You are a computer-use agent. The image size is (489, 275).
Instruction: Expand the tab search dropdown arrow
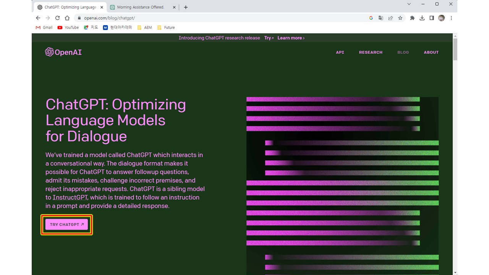409,4
